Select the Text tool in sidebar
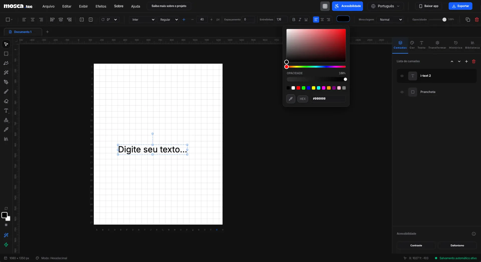The height and width of the screenshot is (262, 481). click(x=6, y=111)
